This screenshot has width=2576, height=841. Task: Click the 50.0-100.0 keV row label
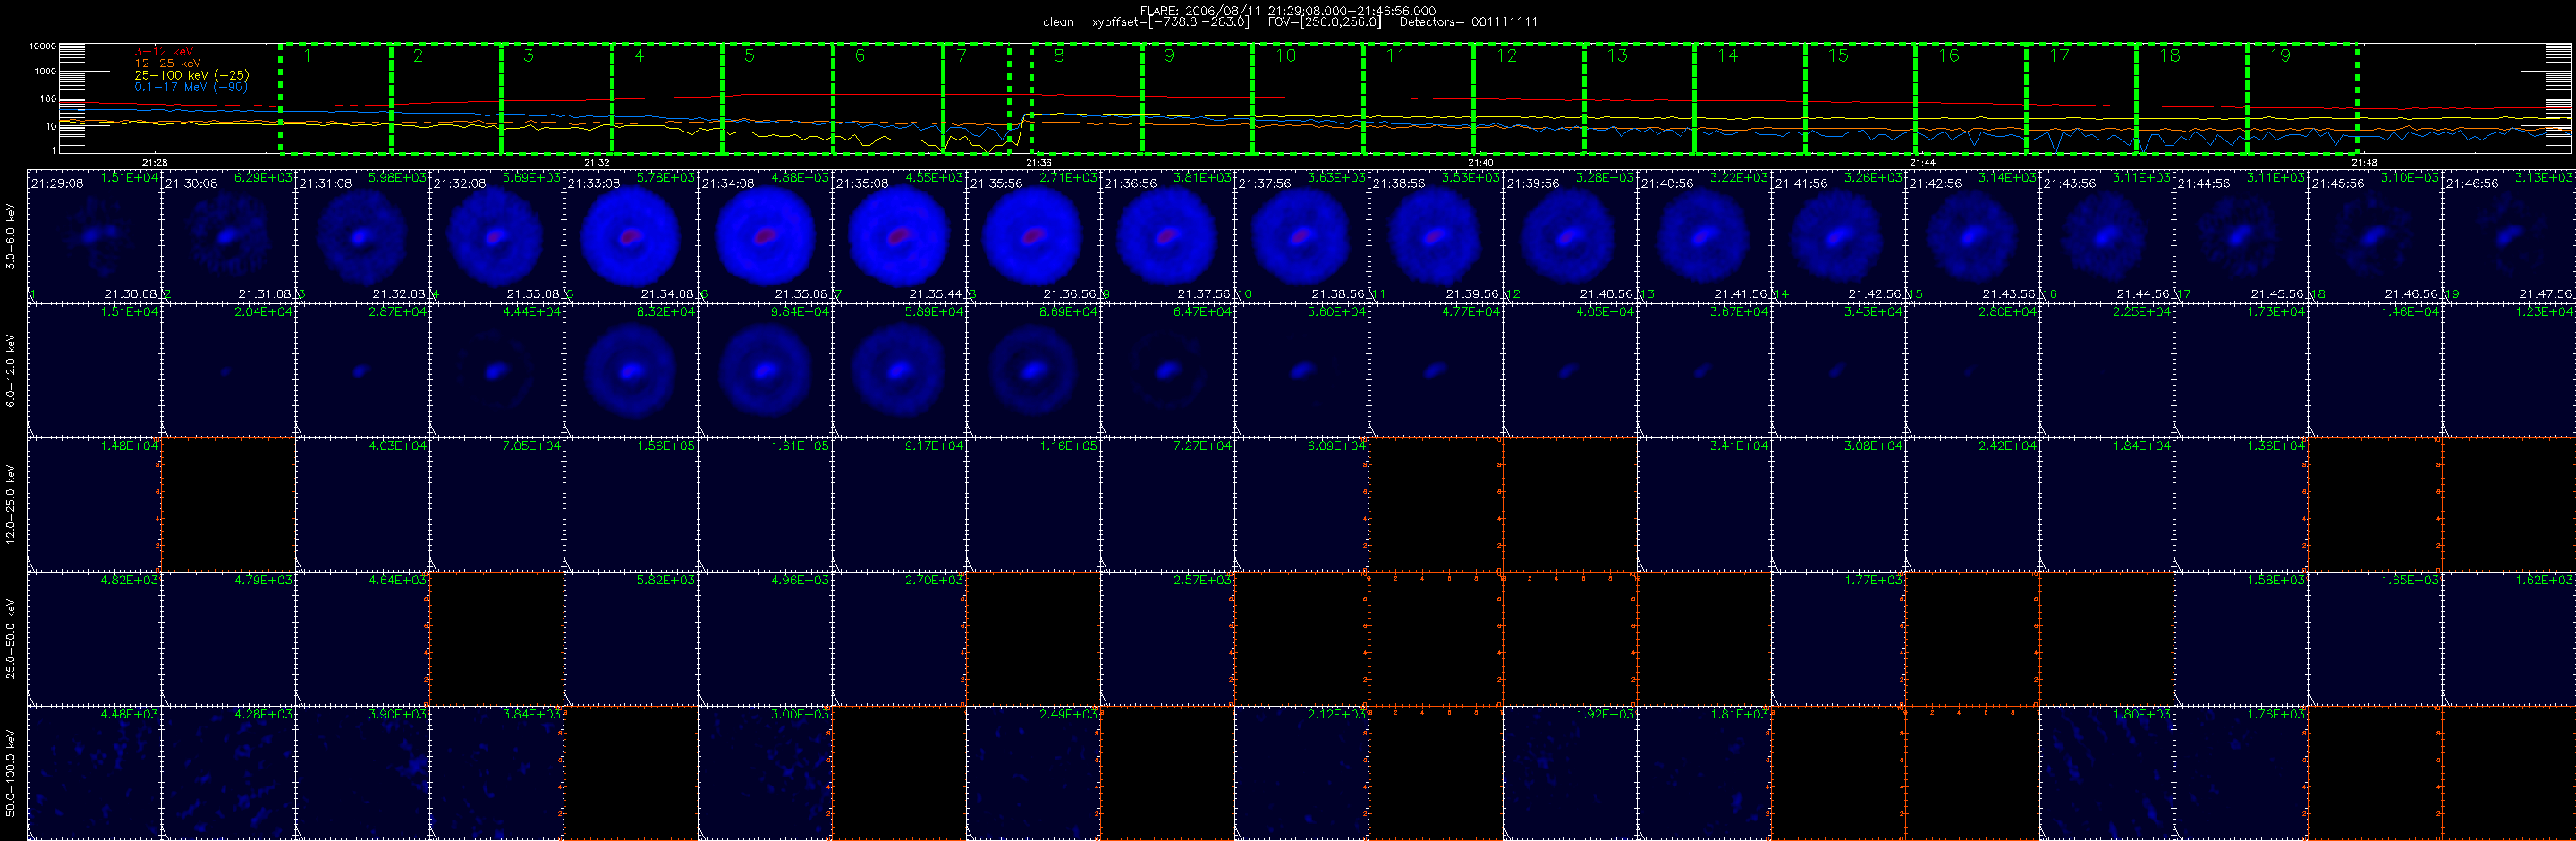click(10, 773)
